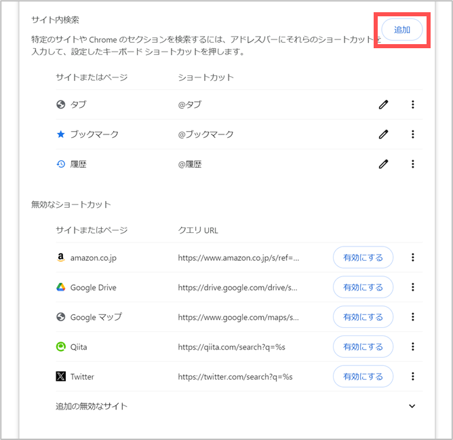Click the ショートカット column header
Viewport: 453px width, 440px height.
pos(205,77)
